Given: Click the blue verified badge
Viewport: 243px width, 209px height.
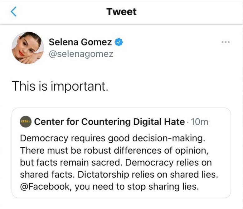Looking at the screenshot, I should [119, 42].
